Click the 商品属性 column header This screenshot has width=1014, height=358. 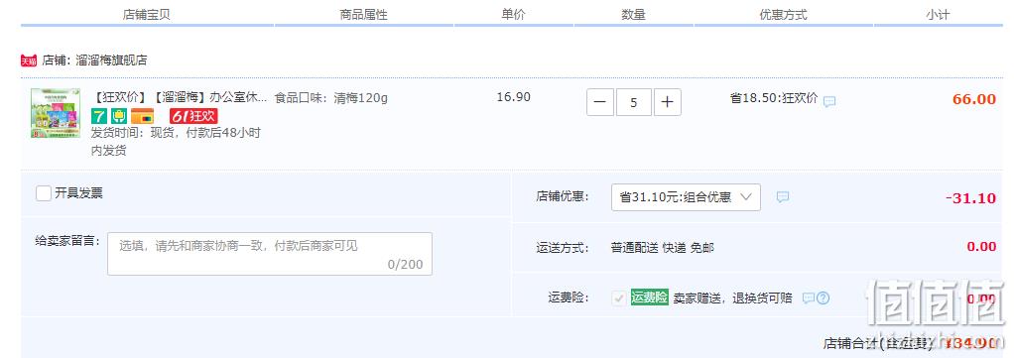tap(363, 14)
